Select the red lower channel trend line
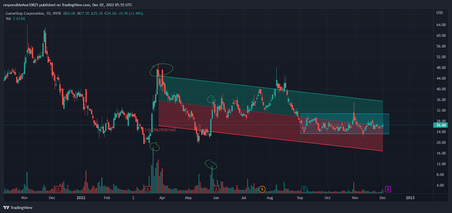 point(271,138)
